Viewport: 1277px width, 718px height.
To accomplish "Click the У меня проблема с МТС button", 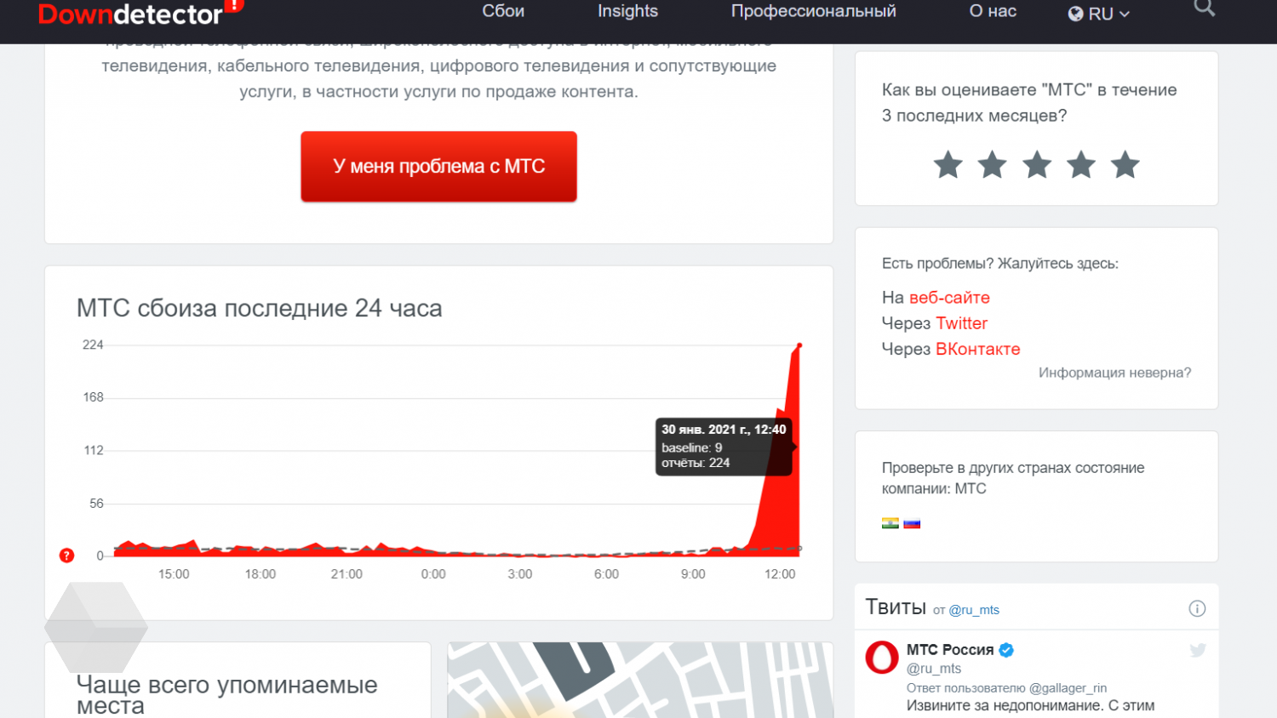I will pos(438,166).
